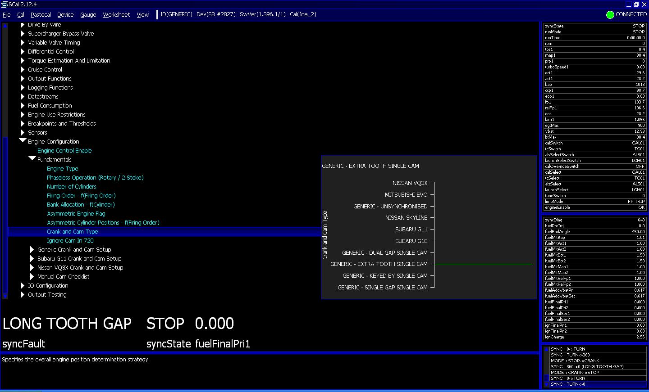The width and height of the screenshot is (649, 392).
Task: Collapse the Engine Configuration tree node
Action: (x=23, y=141)
